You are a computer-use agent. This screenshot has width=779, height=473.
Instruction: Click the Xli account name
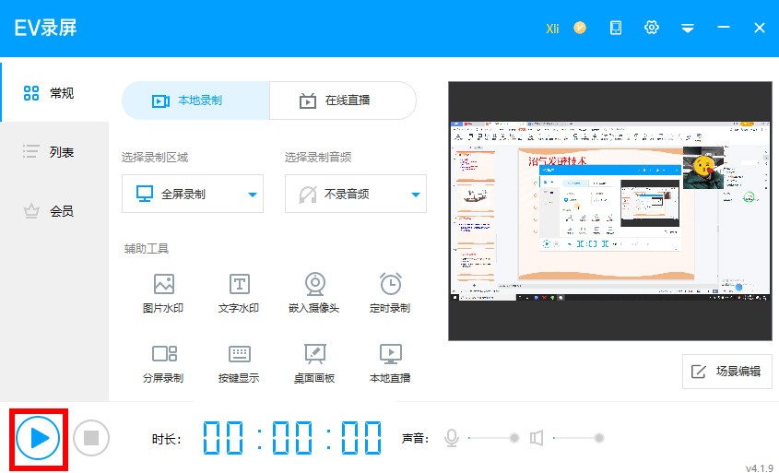552,29
